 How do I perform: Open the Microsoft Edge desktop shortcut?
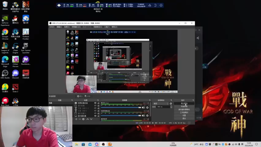(x=5, y=62)
